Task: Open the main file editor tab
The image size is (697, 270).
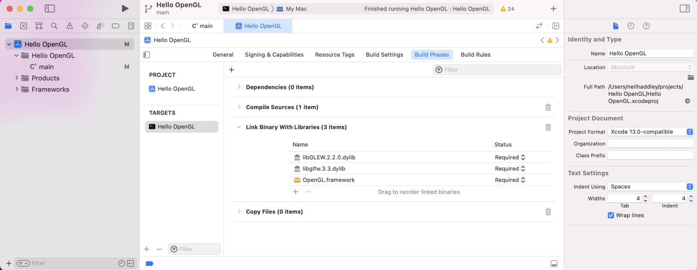Action: click(202, 26)
